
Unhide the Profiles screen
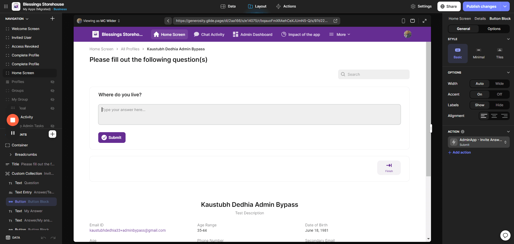tap(52, 82)
